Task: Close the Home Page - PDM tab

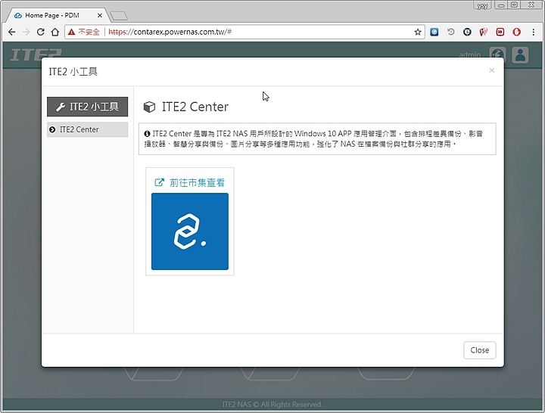Action: click(x=100, y=15)
